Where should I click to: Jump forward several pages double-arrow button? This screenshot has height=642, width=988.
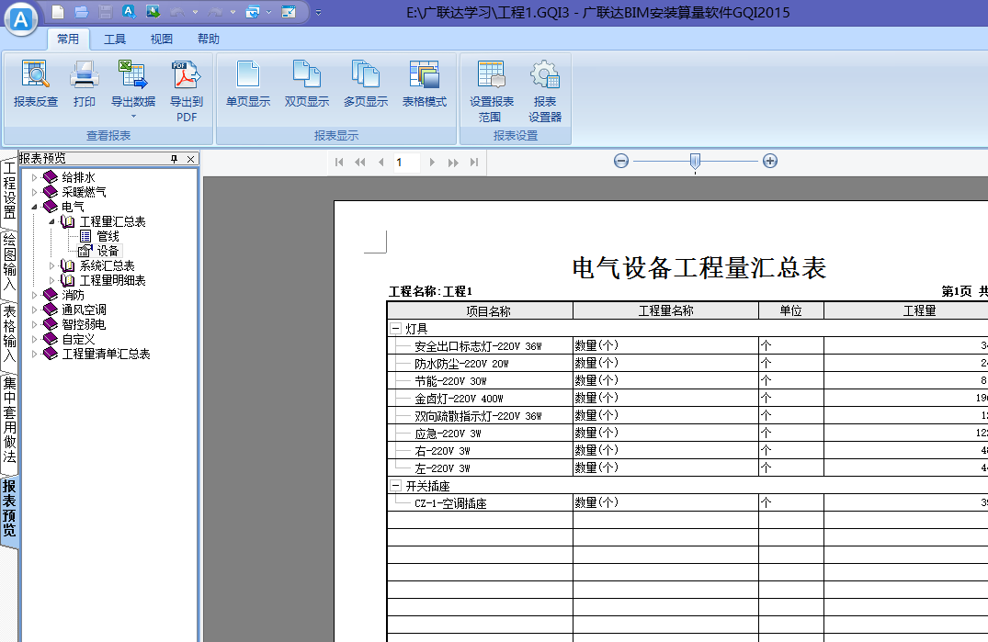click(453, 163)
